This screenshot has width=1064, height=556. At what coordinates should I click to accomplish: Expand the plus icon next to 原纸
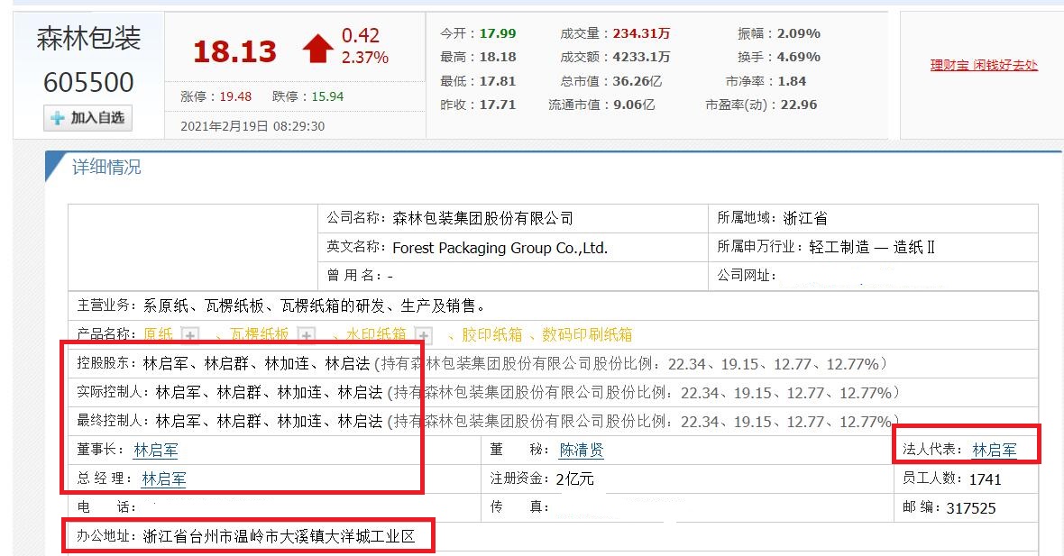point(190,335)
